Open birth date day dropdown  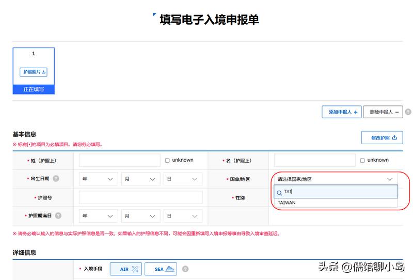[x=183, y=179]
